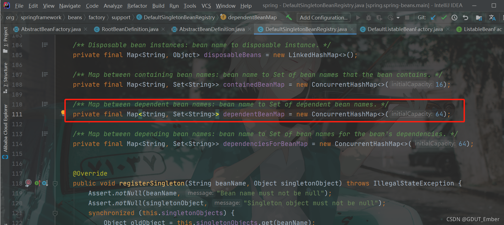Close DefaultListableBeanFactory.java tab
This screenshot has width=504, height=225.
448,29
